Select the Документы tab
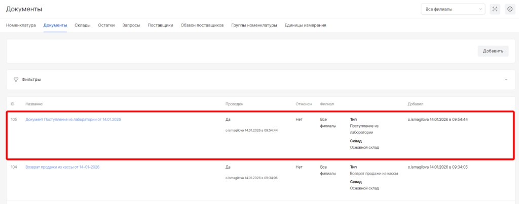 point(55,25)
